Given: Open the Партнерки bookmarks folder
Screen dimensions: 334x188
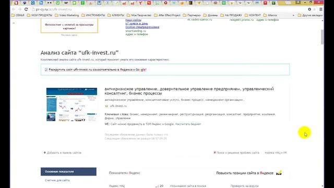Looking at the screenshot, I should (x=192, y=15).
